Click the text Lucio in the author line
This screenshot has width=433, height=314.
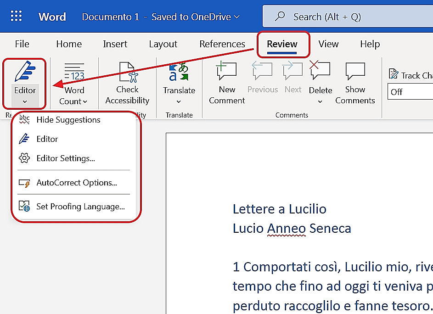pyautogui.click(x=248, y=229)
